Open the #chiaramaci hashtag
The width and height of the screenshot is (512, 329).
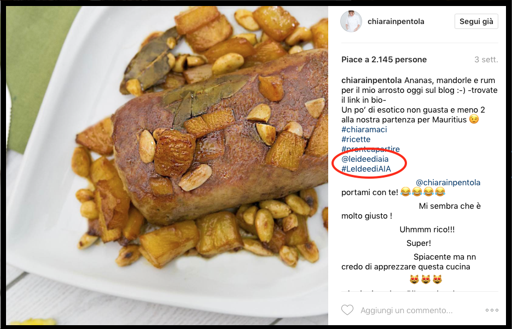pos(364,129)
